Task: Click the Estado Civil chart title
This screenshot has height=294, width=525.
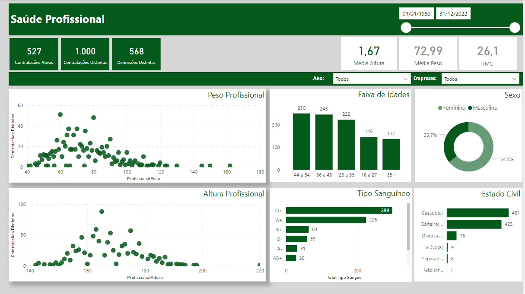Action: pyautogui.click(x=501, y=194)
